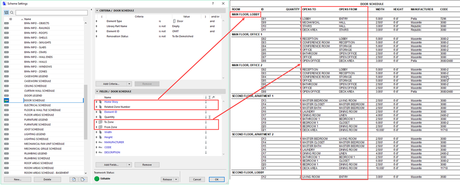This screenshot has width=460, height=190.
Task: Click the Add Criteria button
Action: [x=111, y=84]
